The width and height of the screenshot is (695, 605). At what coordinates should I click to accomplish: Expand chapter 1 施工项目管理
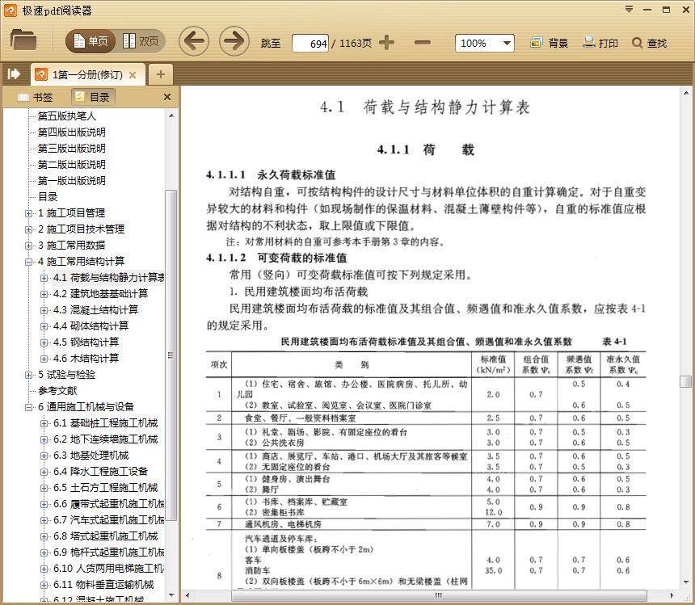(x=29, y=213)
